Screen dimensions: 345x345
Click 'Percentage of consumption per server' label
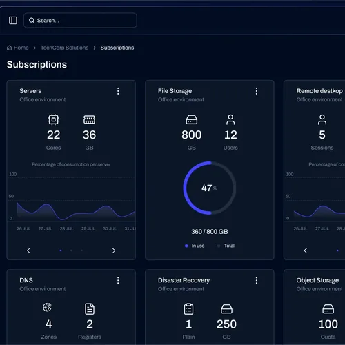(71, 164)
